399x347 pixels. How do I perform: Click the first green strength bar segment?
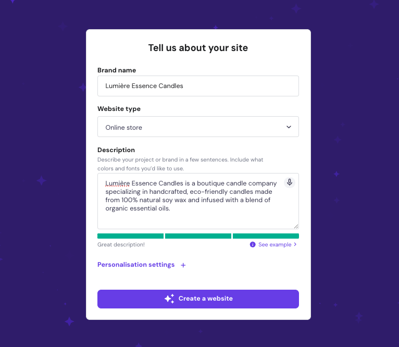[x=130, y=236]
